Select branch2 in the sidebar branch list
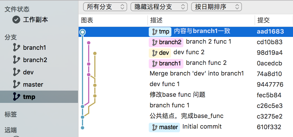 [35, 60]
